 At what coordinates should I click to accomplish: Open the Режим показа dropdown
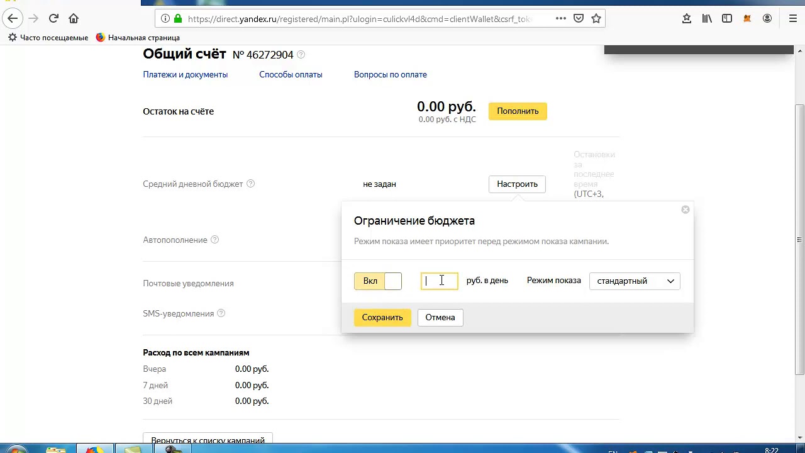(635, 281)
